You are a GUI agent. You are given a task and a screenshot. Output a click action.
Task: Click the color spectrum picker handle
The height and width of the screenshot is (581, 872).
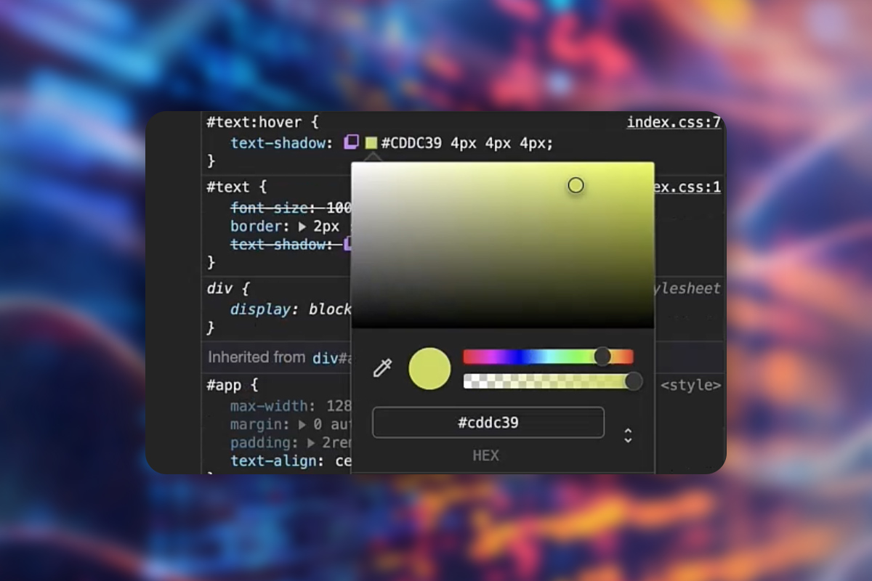[576, 185]
